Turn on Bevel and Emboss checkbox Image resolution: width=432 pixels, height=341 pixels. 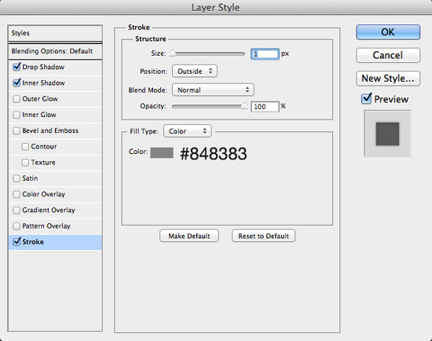[16, 130]
